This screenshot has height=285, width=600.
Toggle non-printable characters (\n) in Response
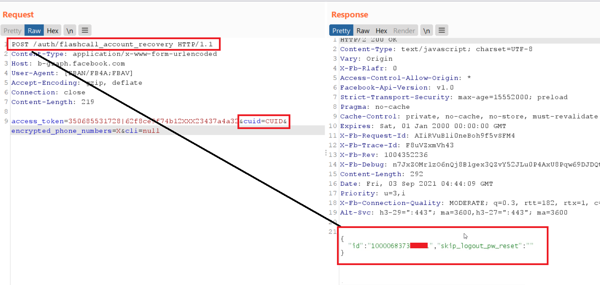(x=426, y=31)
